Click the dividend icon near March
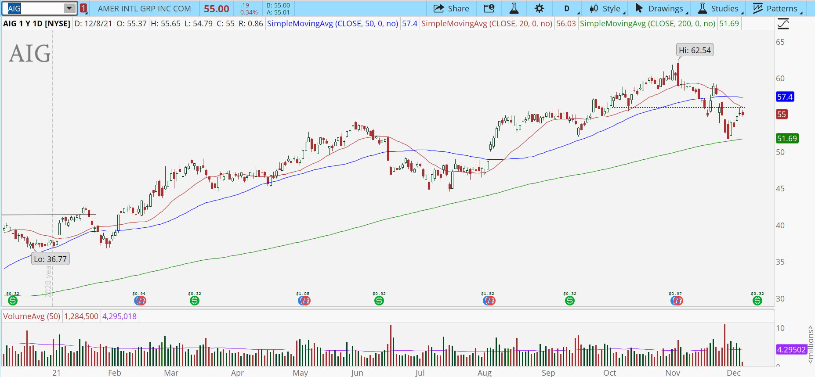815x377 pixels. 195,301
